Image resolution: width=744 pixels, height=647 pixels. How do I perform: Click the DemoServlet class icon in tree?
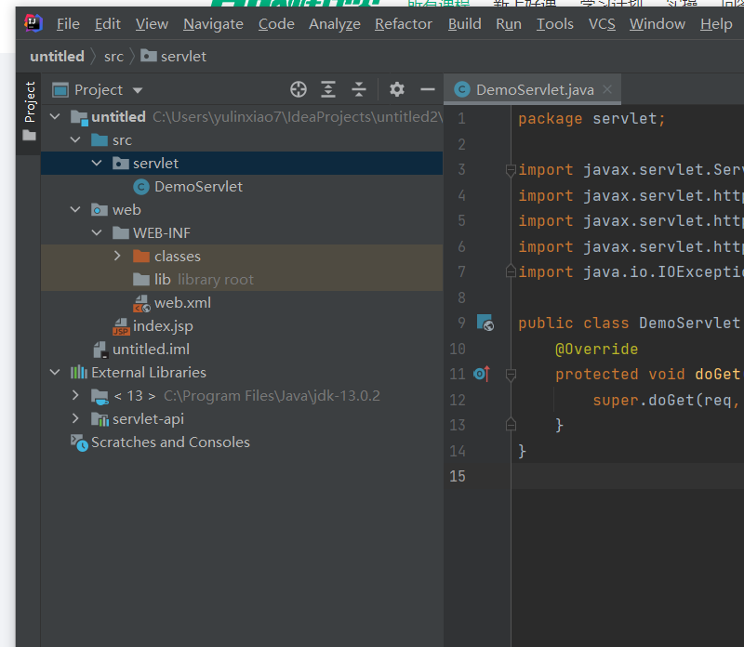[x=141, y=187]
